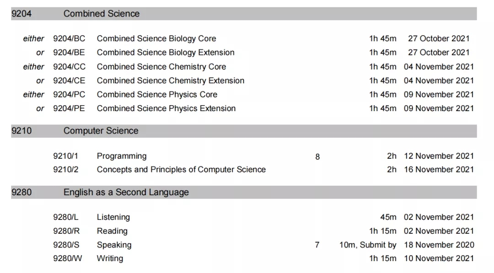
Task: Select Concepts and Principles of Computer Science
Action: 181,170
